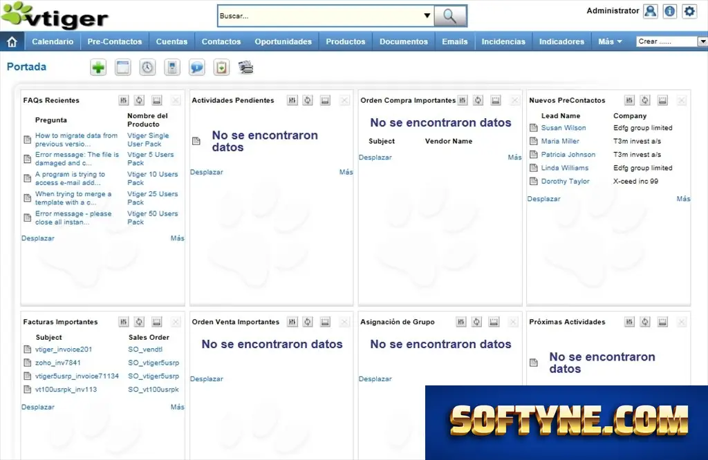Open the chat bubble icon
708x460 pixels.
[x=197, y=68]
